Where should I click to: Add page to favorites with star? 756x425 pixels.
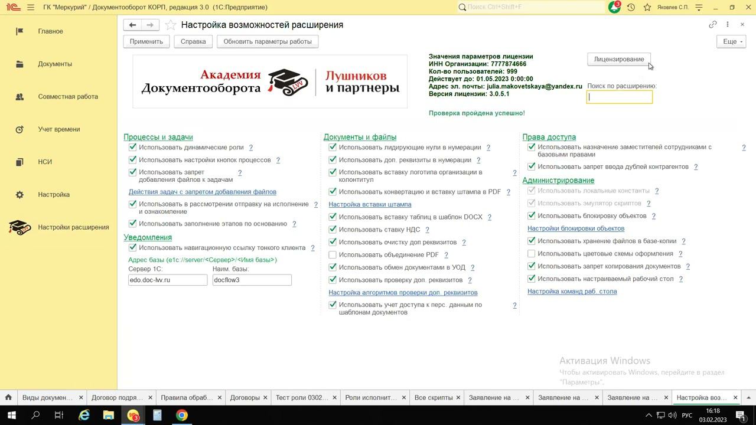point(171,25)
